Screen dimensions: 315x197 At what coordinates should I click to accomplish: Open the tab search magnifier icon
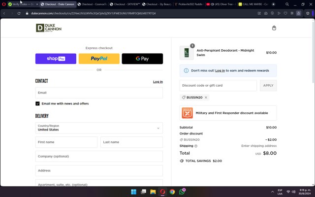287,4
